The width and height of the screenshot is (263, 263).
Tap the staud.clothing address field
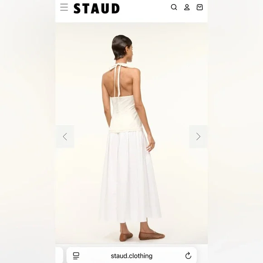tap(131, 256)
